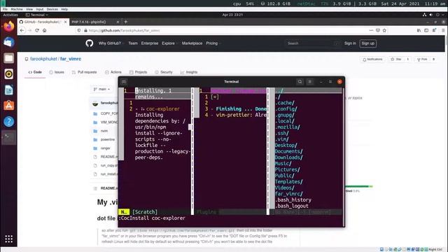Open the powerline folder in repo list

(x=108, y=140)
